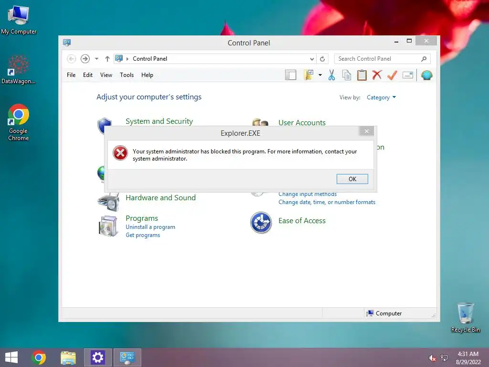Image resolution: width=489 pixels, height=367 pixels.
Task: Click the Programs box icon
Action: 108,226
